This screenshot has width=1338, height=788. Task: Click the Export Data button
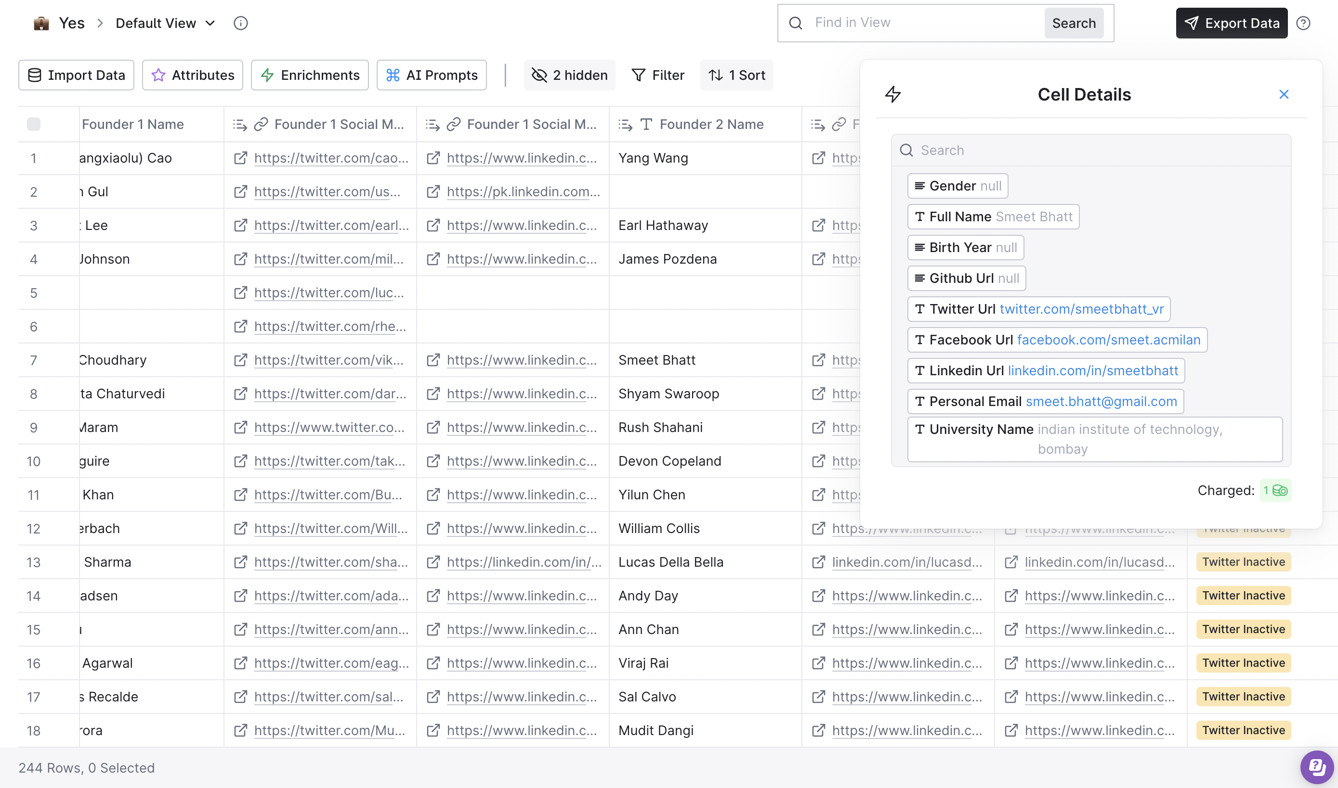1232,24
